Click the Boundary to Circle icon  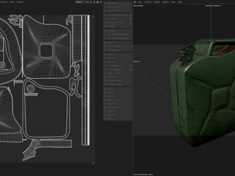click(x=105, y=81)
